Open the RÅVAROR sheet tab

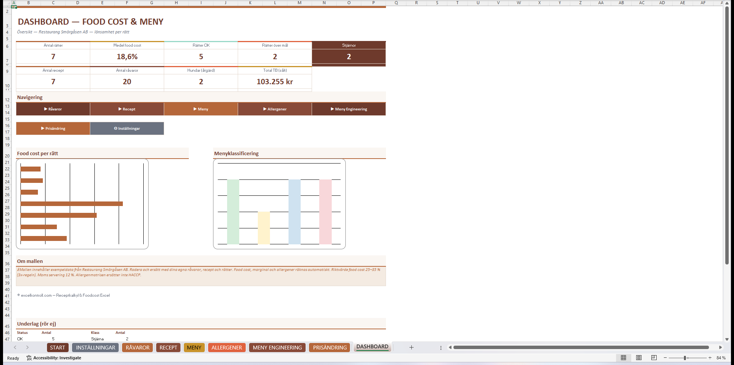pos(138,348)
